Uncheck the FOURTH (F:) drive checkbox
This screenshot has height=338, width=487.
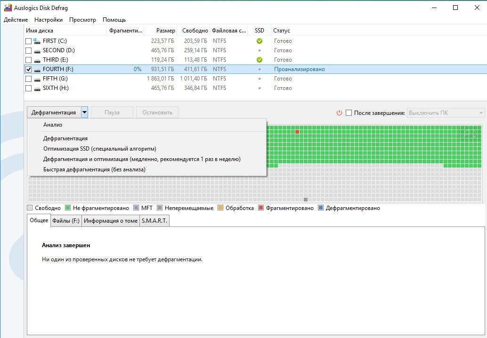[29, 69]
